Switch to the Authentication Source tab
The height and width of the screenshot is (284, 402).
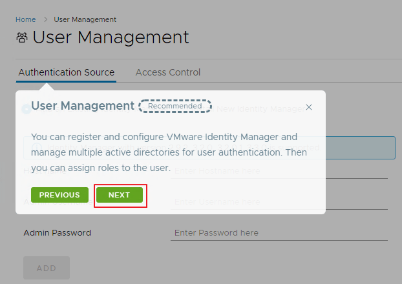point(66,72)
